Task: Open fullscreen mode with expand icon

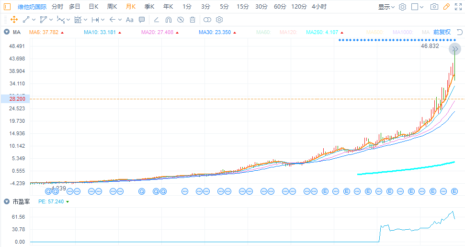Action: pos(458,7)
